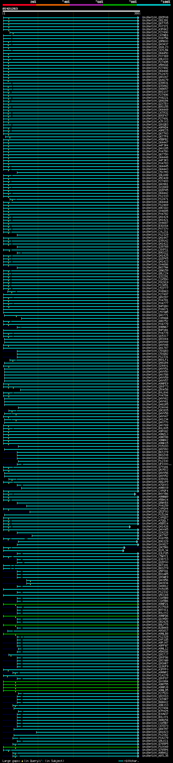The height and width of the screenshot is (763, 173).
Task: Click label UniRef100_Q9C5R6
Action: 155,547
